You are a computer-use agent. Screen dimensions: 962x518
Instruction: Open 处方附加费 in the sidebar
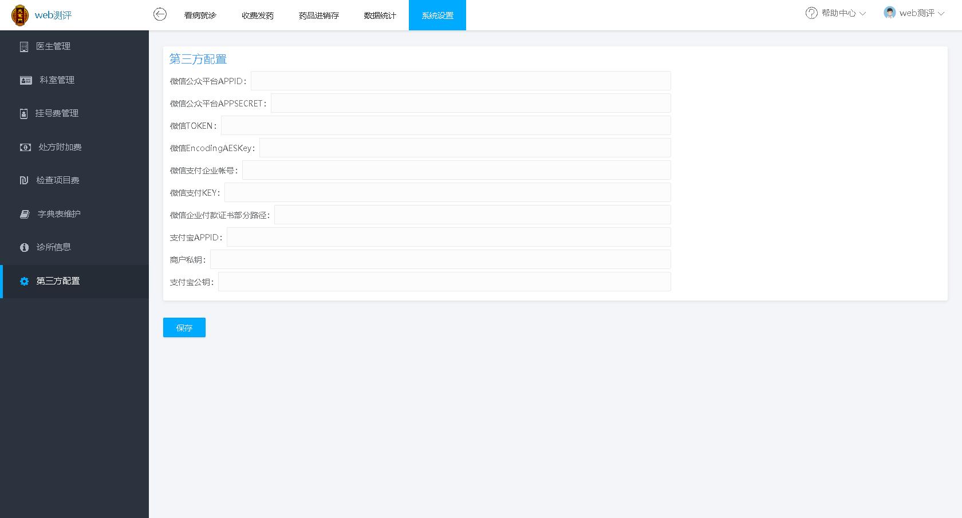pyautogui.click(x=74, y=147)
